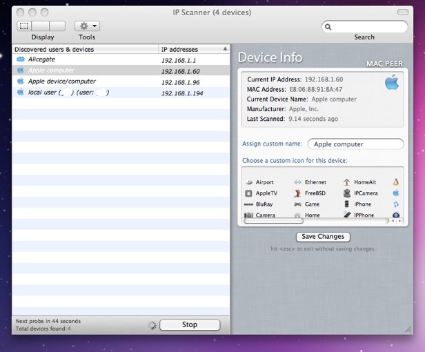Click the icon picker scroll right arrow
Image resolution: width=425 pixels, height=352 pixels.
(399, 221)
